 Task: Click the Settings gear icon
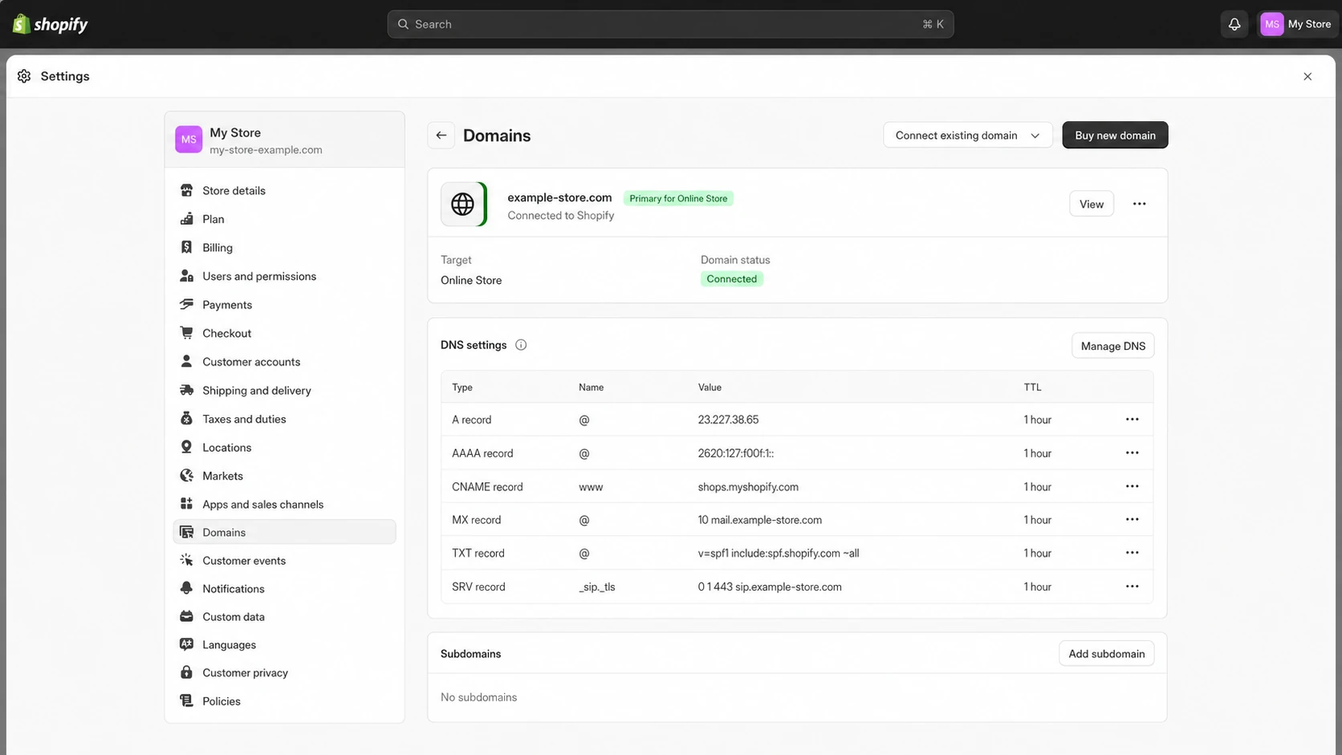(x=24, y=76)
